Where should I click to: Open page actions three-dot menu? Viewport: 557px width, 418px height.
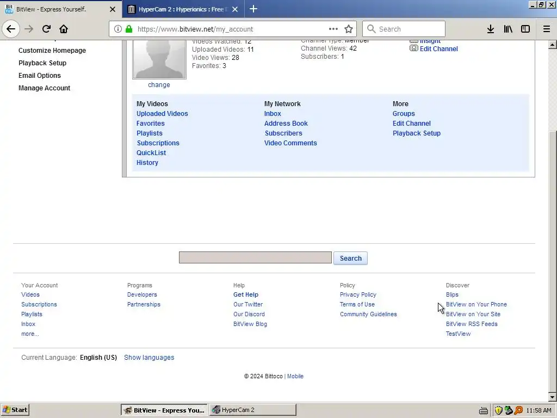click(x=333, y=29)
